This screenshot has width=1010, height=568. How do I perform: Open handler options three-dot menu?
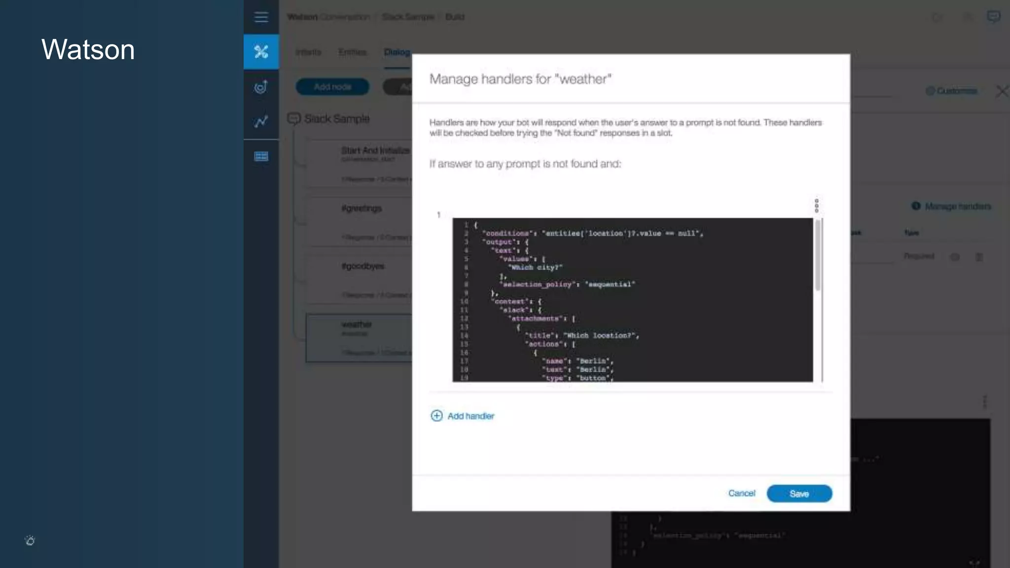coord(816,206)
